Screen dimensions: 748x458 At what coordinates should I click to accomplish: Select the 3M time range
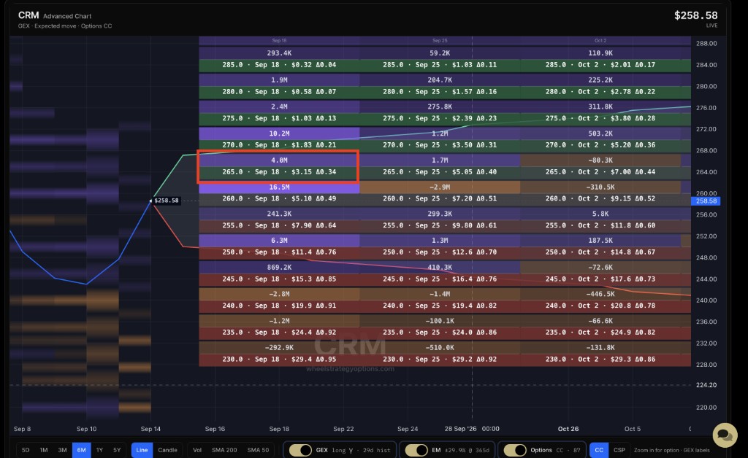pyautogui.click(x=63, y=450)
